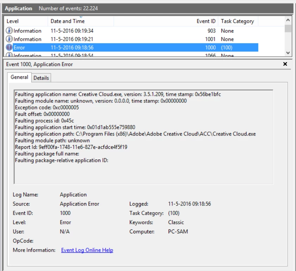This screenshot has width=296, height=271.
Task: Click the Faulting module path: unknown line
Action: click(x=52, y=140)
